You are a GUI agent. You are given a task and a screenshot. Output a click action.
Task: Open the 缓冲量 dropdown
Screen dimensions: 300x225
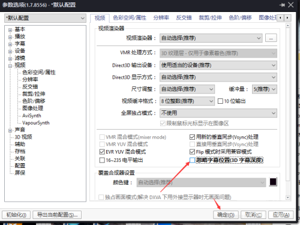click(x=265, y=89)
